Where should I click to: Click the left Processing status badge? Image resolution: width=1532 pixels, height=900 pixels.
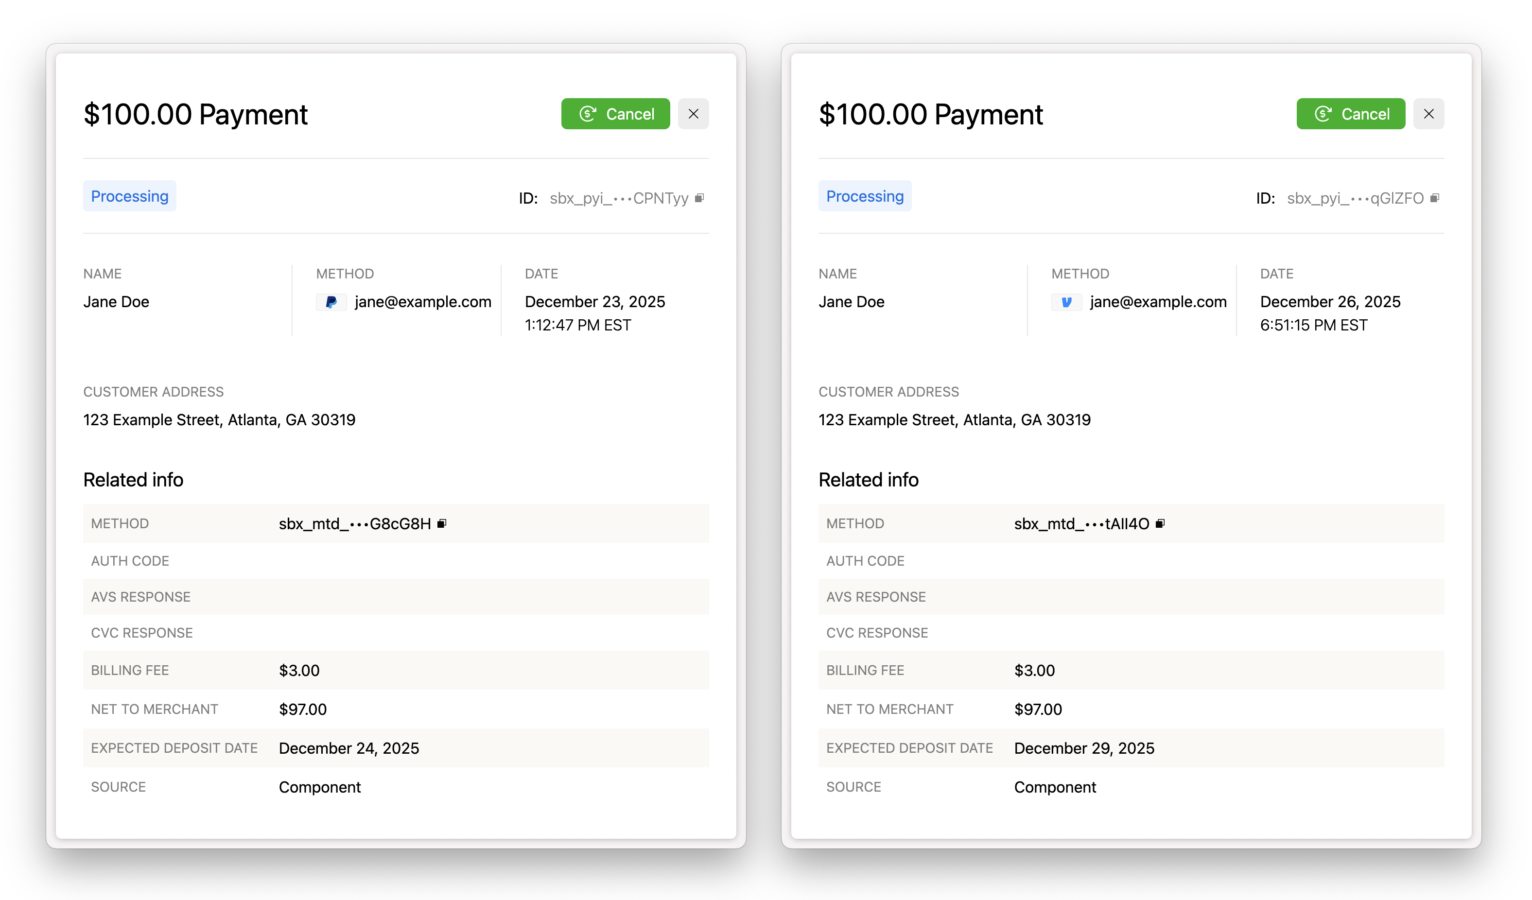(129, 196)
